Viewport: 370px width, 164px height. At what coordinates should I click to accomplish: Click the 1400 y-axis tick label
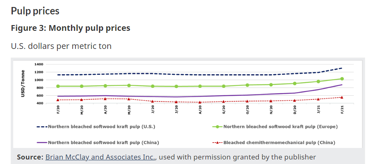click(x=38, y=64)
